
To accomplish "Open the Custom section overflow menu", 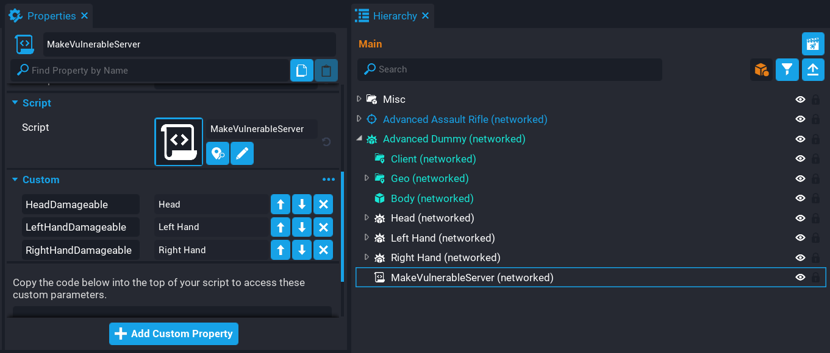I will point(329,179).
